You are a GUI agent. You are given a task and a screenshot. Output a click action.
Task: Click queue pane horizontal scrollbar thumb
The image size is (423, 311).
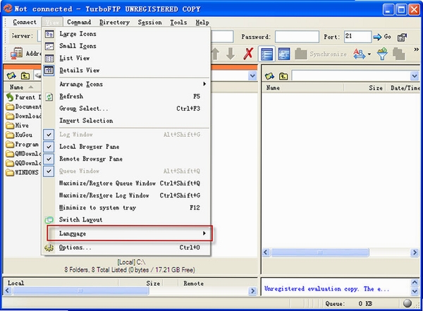coord(80,291)
